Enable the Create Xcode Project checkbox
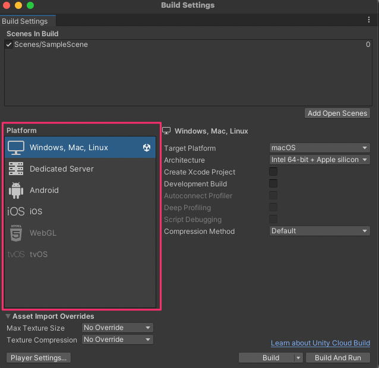The height and width of the screenshot is (368, 379). coord(273,172)
